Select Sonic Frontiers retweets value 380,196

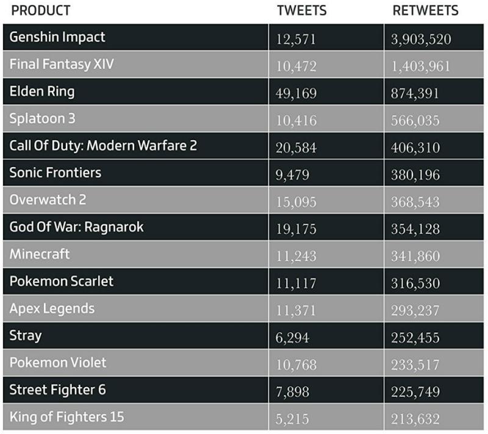click(415, 174)
